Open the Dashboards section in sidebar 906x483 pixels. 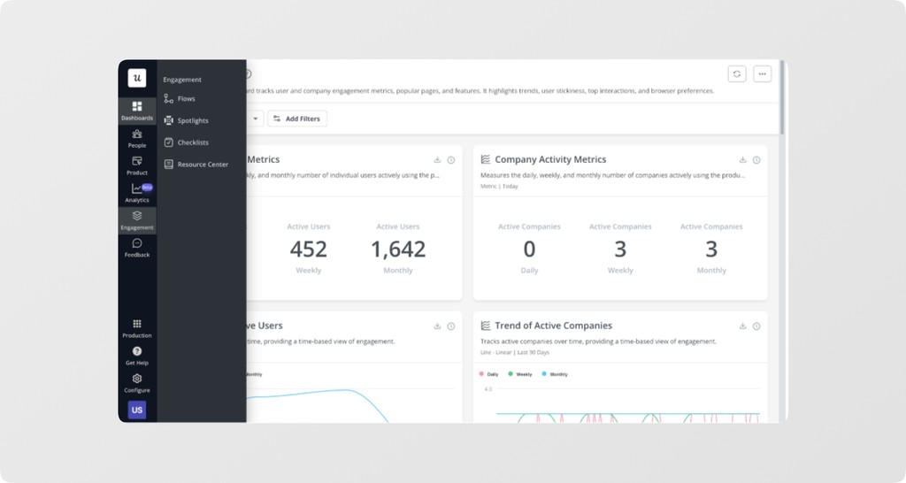pos(137,111)
